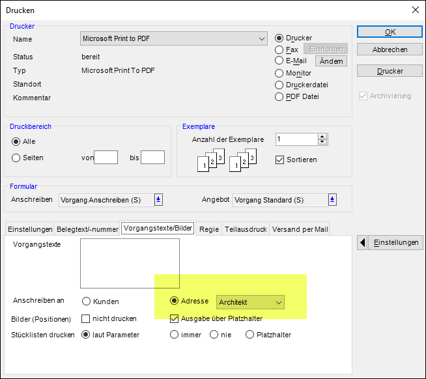Click the Vorgang Standard (S) field
This screenshot has height=379, width=426.
[280, 200]
